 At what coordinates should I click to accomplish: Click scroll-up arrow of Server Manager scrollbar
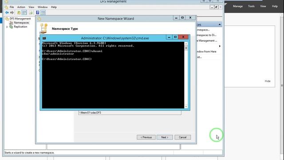[x=282, y=15]
